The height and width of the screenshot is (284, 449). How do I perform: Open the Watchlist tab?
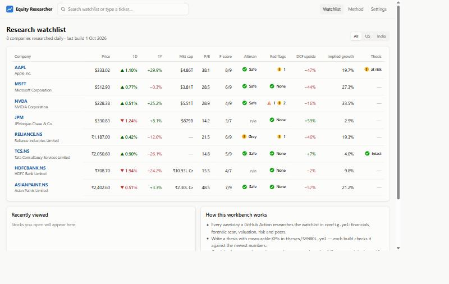click(332, 9)
